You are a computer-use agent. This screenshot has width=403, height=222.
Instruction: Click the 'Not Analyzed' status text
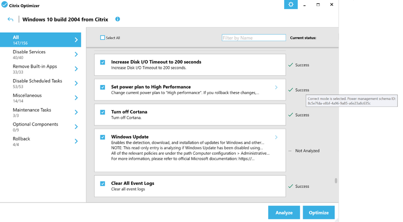click(x=307, y=151)
